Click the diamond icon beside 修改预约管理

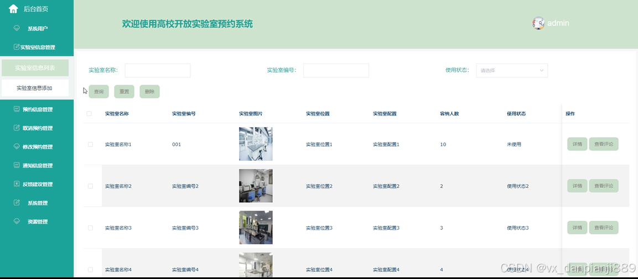pos(17,146)
